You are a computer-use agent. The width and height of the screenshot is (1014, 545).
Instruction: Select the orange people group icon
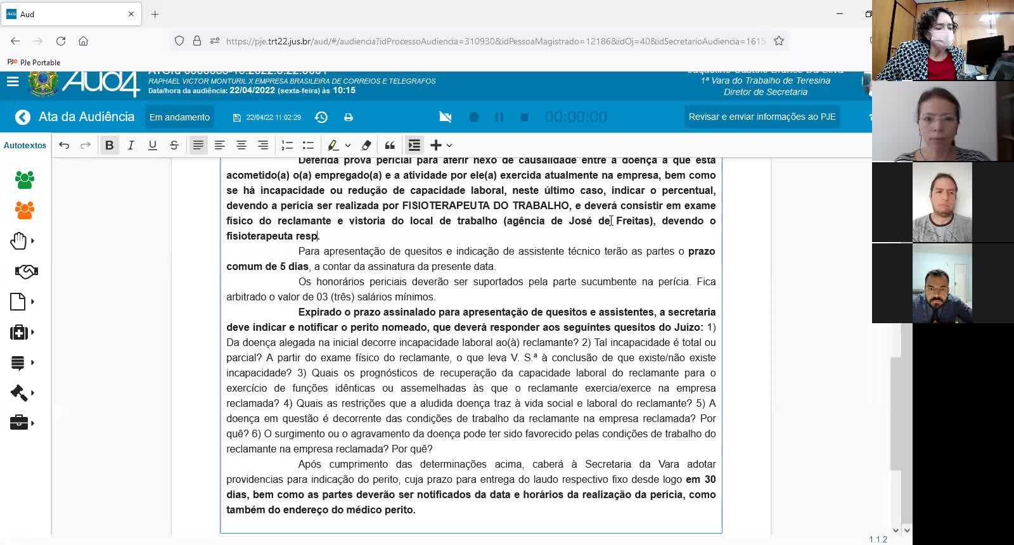[25, 210]
